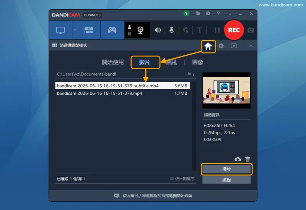Viewport: 306px width, 210px height.
Task: Click the 0.2Mbps, 22fps info text
Action: point(219,132)
